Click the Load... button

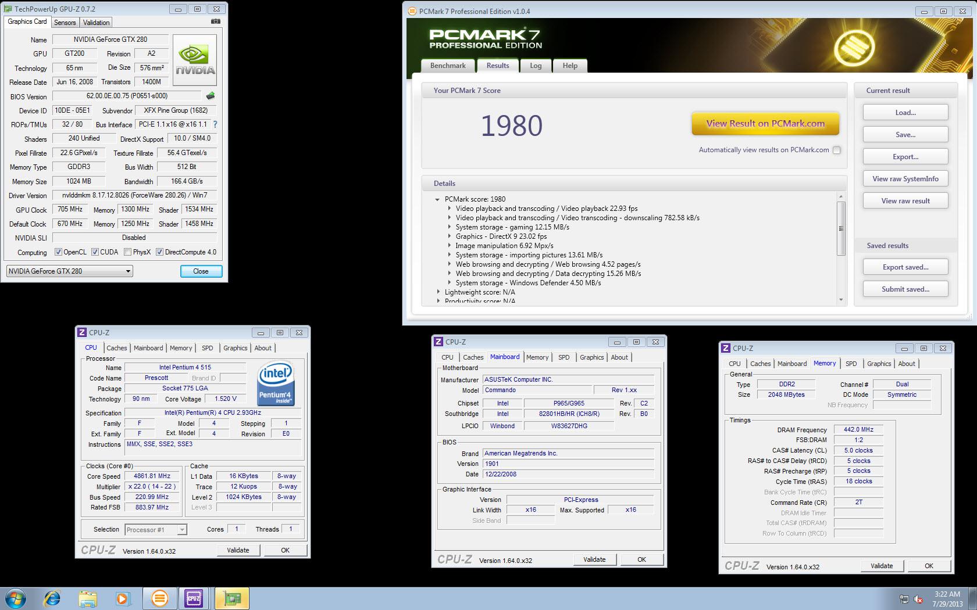(x=905, y=113)
